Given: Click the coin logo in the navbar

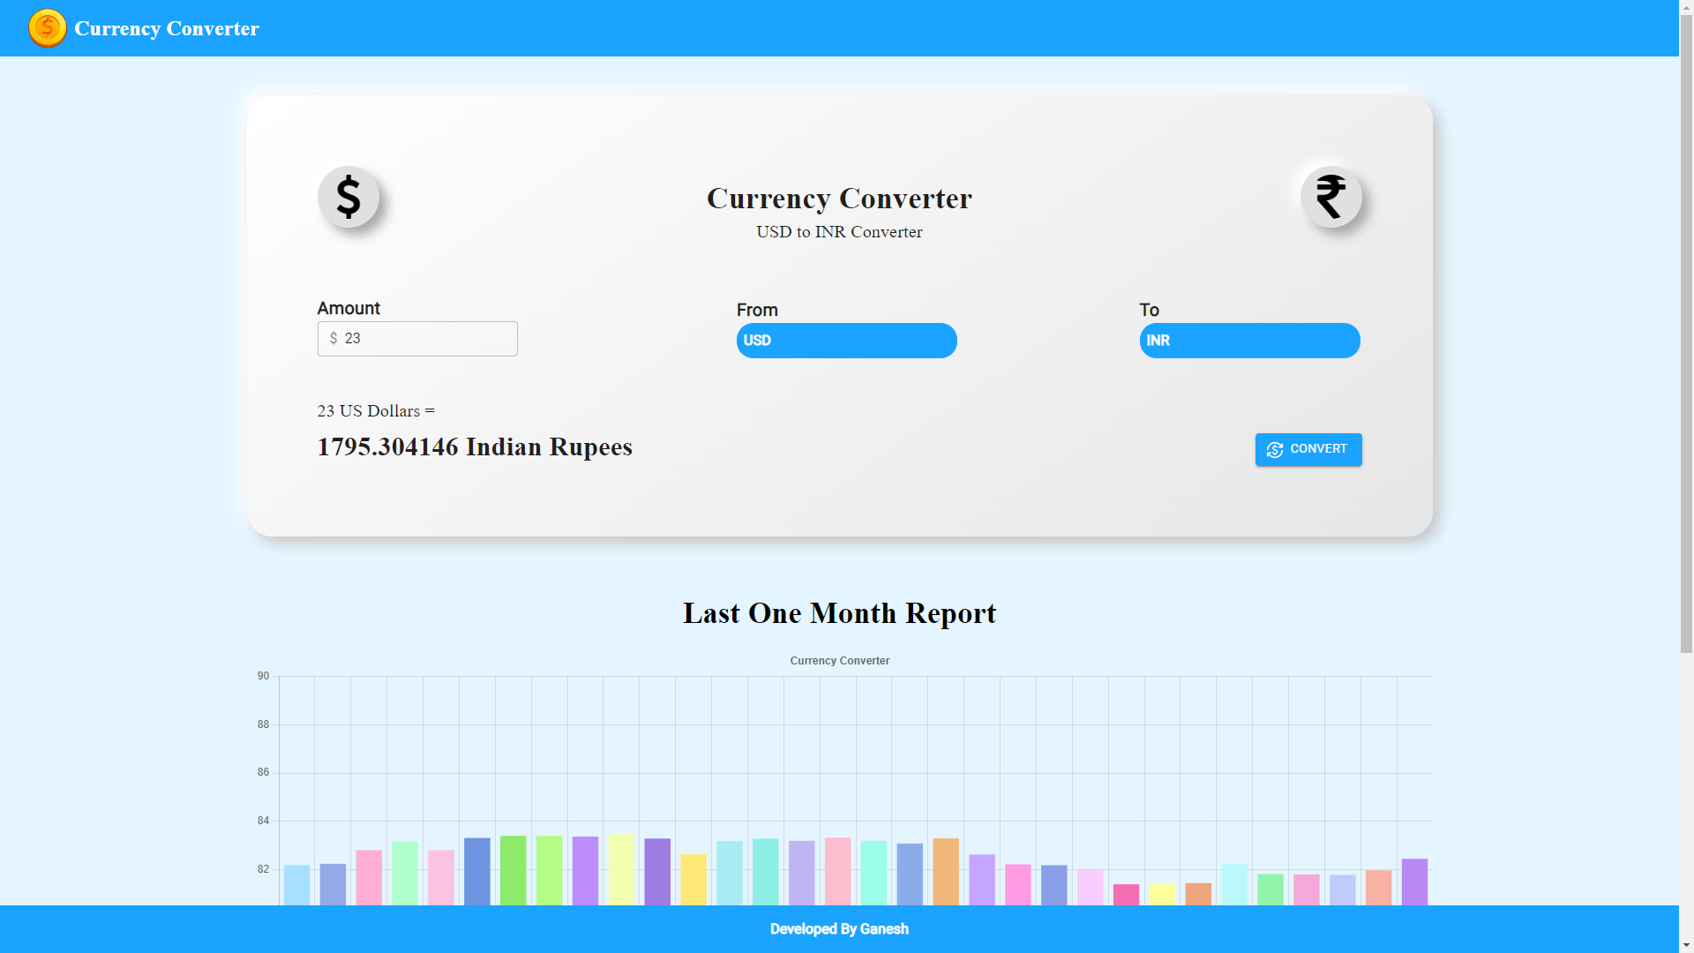Looking at the screenshot, I should click(x=48, y=27).
